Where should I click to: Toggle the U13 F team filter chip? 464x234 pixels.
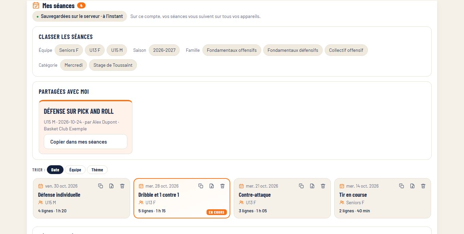pyautogui.click(x=95, y=50)
